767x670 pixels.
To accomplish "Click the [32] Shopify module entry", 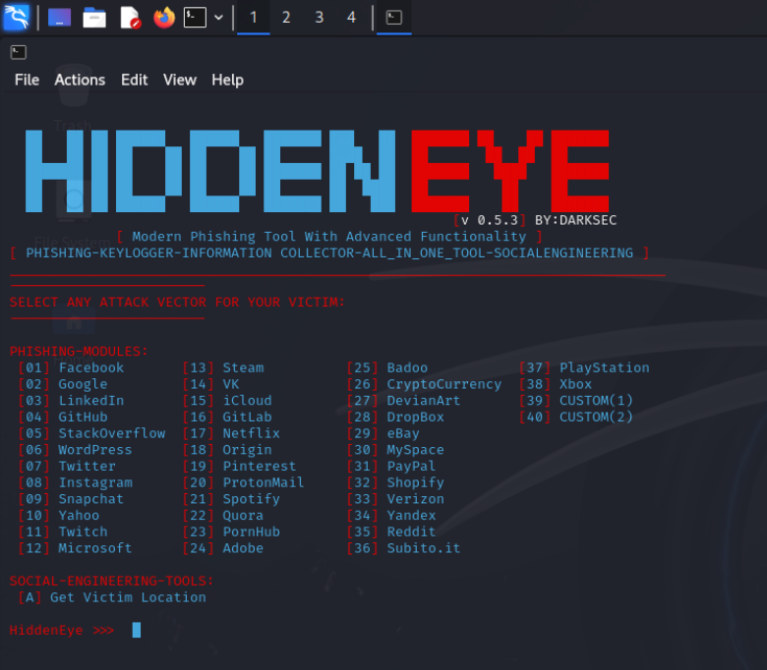I will (x=395, y=482).
